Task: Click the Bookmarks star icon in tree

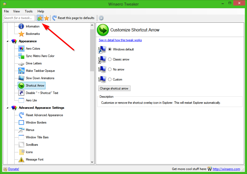Action: [21, 34]
